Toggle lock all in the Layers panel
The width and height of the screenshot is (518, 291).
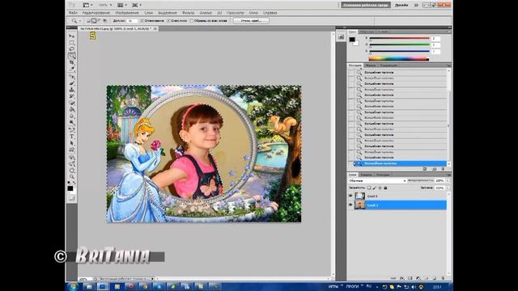click(x=385, y=188)
